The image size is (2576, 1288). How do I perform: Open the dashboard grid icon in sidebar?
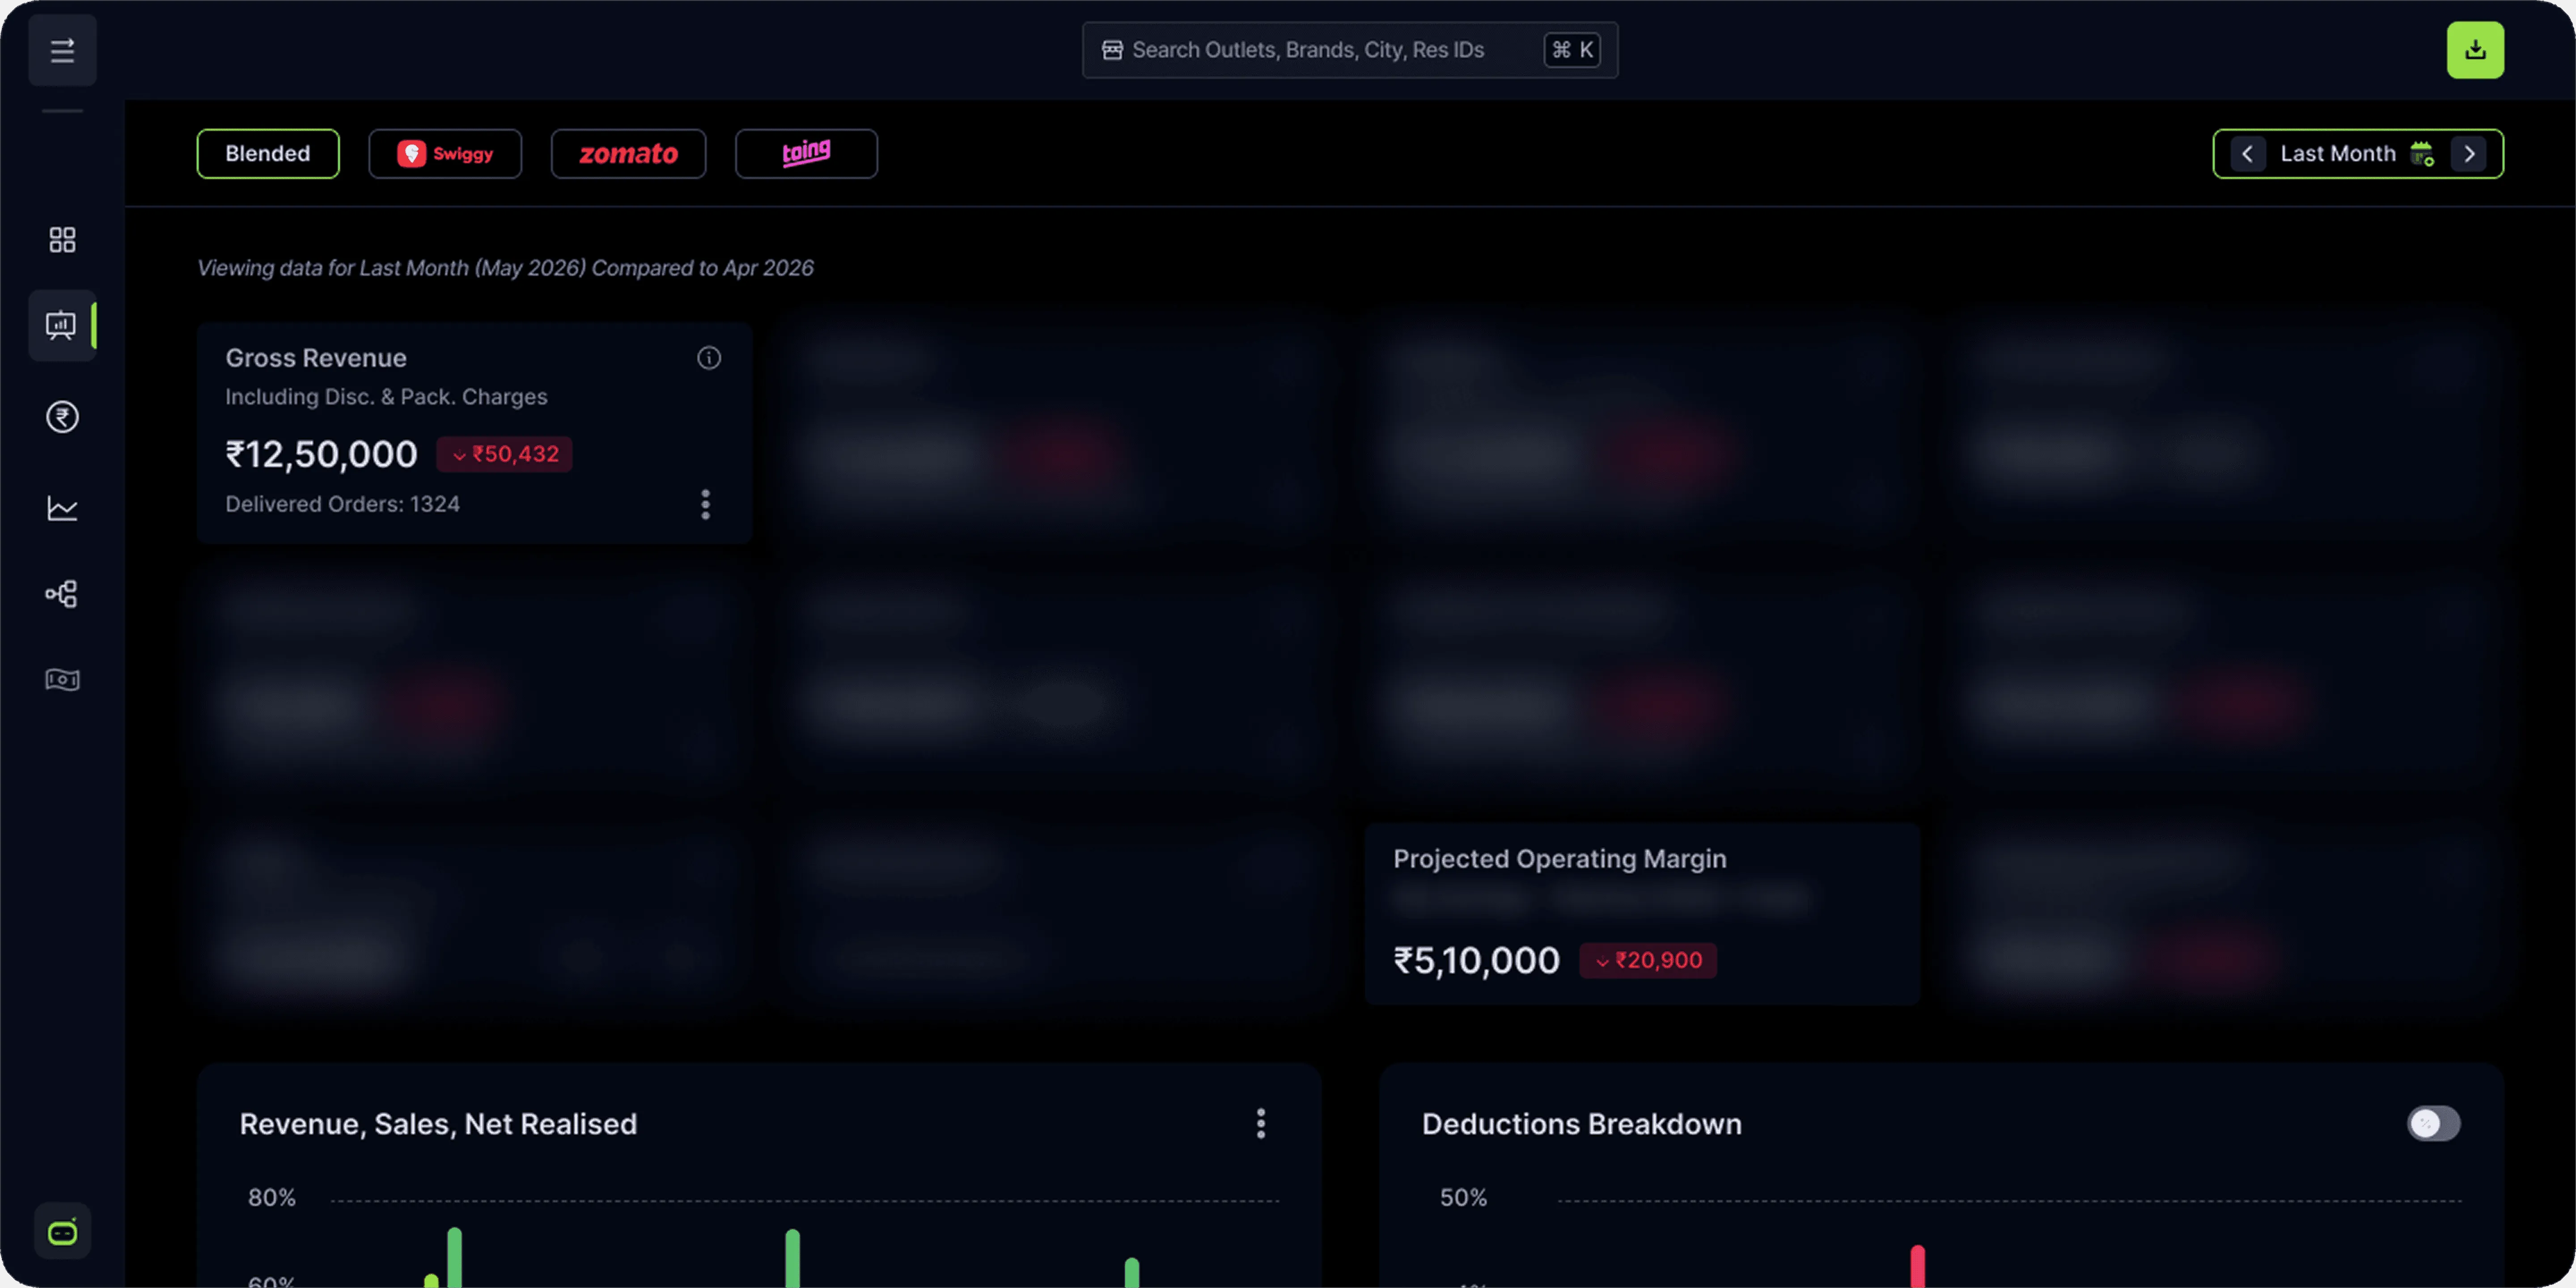point(62,240)
